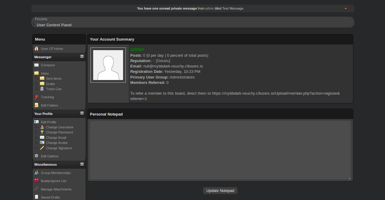
Task: Click the Forums breadcrumb link
Action: [41, 19]
